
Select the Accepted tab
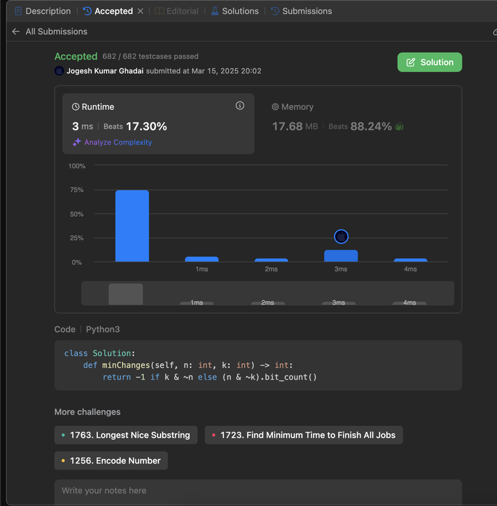click(x=108, y=11)
